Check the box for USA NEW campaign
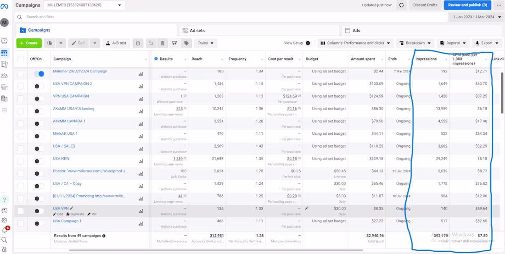Image resolution: width=505 pixels, height=254 pixels. pyautogui.click(x=21, y=161)
